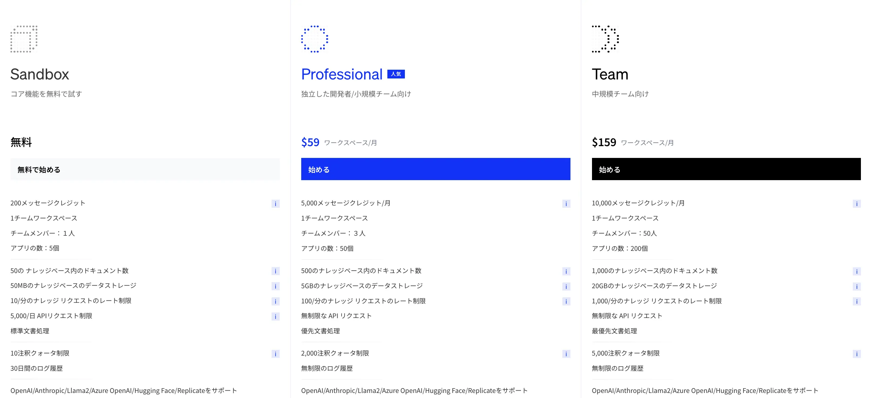
Task: Open tooltip for Team's 1,000/分 rate limit
Action: (857, 301)
